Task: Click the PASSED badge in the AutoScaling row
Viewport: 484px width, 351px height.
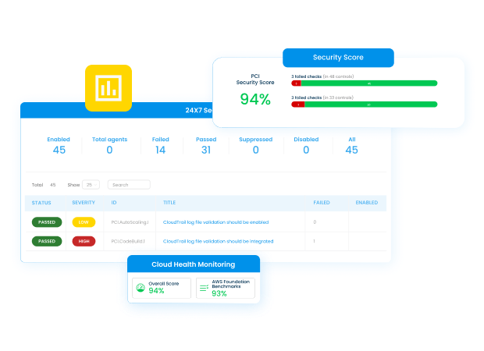Action: (47, 222)
